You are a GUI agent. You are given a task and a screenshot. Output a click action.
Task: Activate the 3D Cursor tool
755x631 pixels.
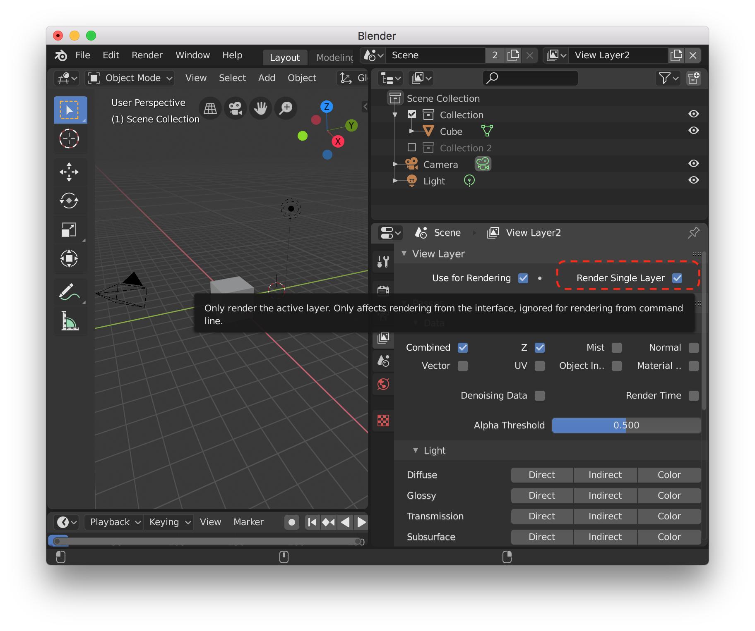click(x=69, y=139)
